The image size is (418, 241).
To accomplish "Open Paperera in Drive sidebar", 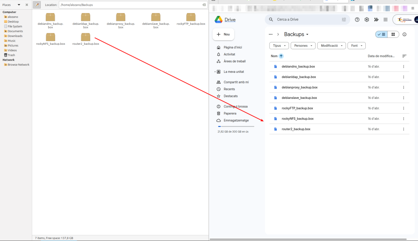I will pos(230,114).
